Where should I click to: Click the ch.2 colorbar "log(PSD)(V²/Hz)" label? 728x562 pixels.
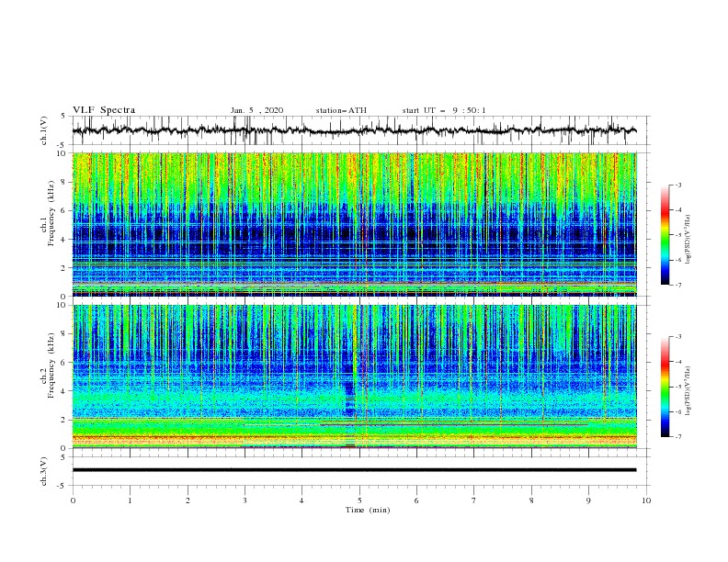[688, 390]
